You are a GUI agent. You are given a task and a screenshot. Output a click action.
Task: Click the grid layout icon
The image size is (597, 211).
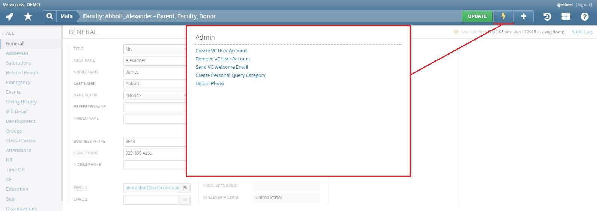(x=566, y=16)
